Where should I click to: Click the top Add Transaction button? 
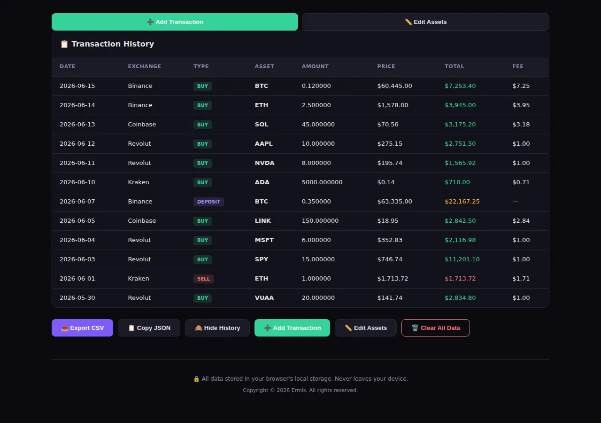[x=175, y=22]
